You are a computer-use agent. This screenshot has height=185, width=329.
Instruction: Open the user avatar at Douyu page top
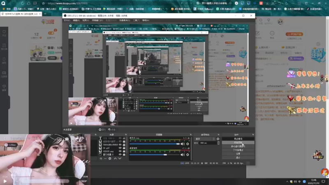(x=280, y=21)
